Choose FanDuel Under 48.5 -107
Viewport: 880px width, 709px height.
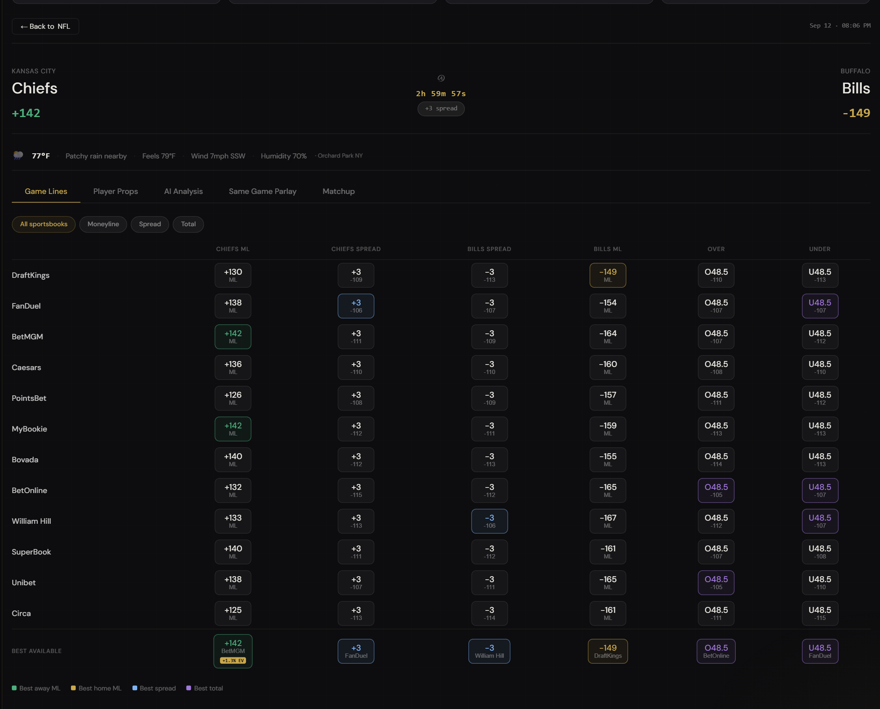tap(820, 306)
